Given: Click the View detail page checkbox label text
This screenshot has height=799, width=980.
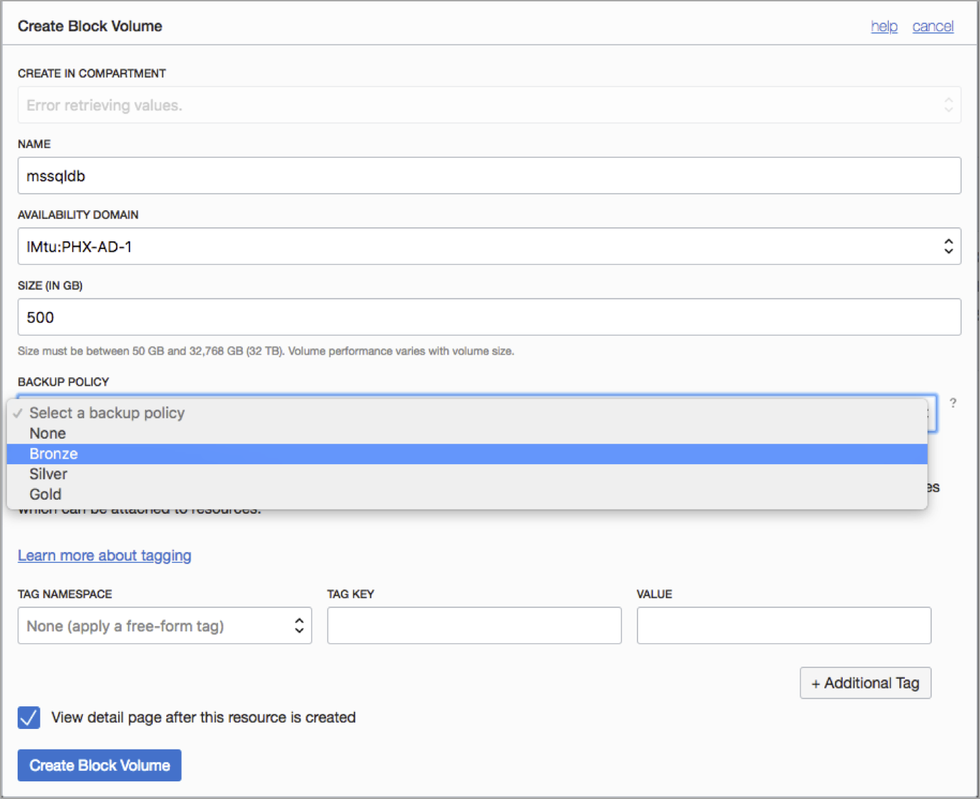Looking at the screenshot, I should coord(204,718).
